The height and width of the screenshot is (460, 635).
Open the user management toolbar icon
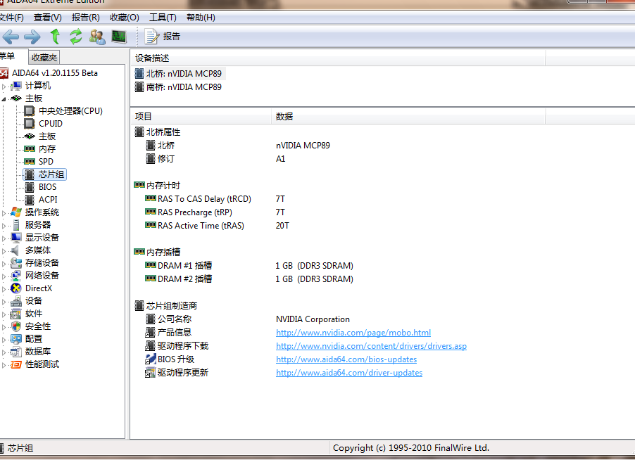pos(97,37)
